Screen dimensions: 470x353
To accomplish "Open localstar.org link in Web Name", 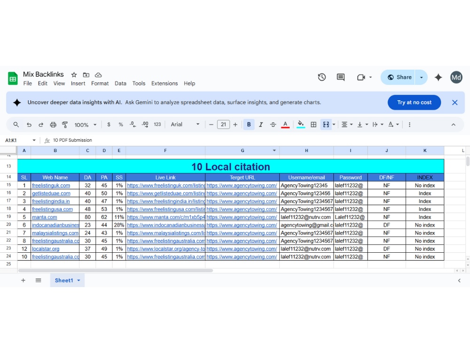I will point(46,249).
